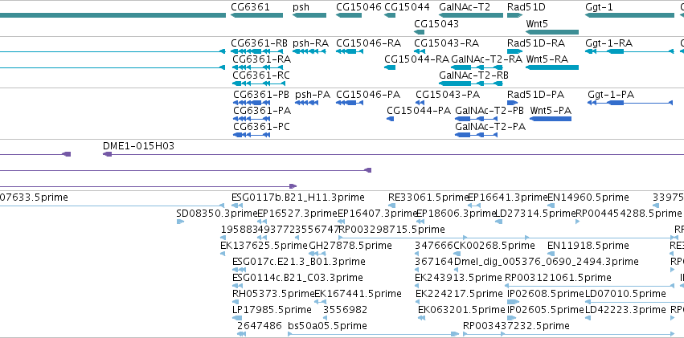
Task: Click the CG15046-RA transcript
Action: [350, 51]
